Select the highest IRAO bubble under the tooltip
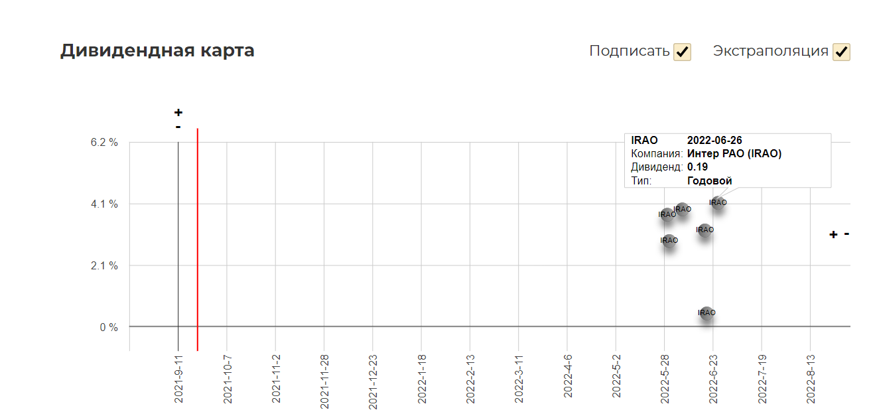This screenshot has width=873, height=414. click(718, 203)
